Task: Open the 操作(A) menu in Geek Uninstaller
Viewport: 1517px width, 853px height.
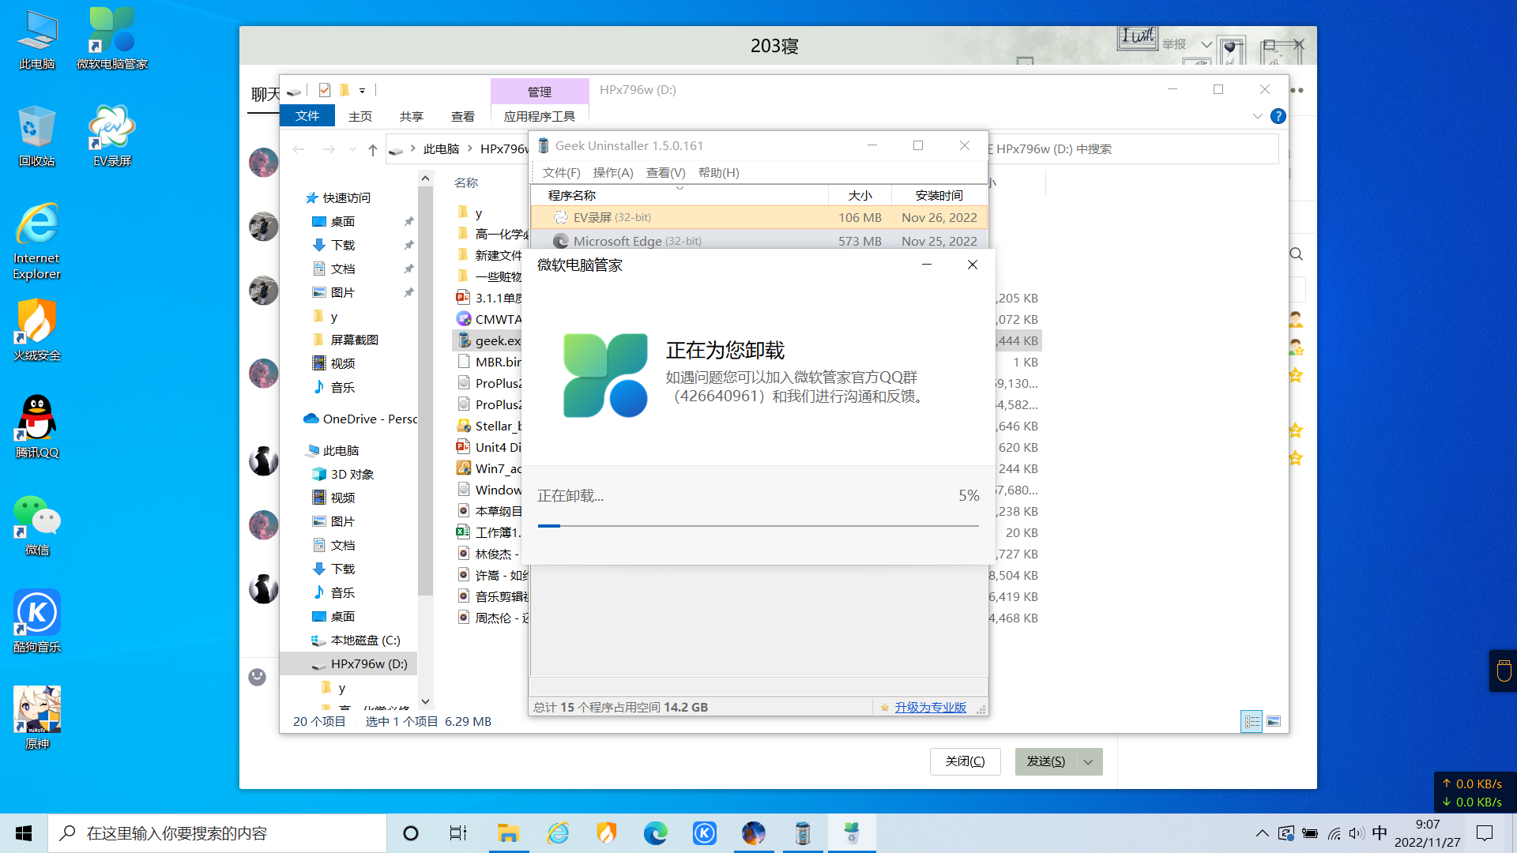Action: [x=612, y=172]
